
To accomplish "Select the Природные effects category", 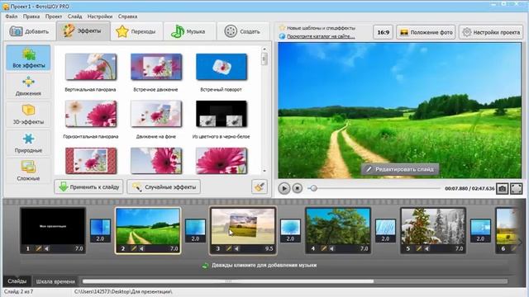I will pyautogui.click(x=28, y=143).
